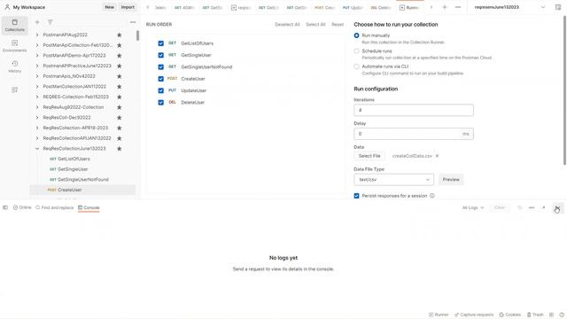Uncheck the GetListOfUsers request checkbox

coord(161,43)
